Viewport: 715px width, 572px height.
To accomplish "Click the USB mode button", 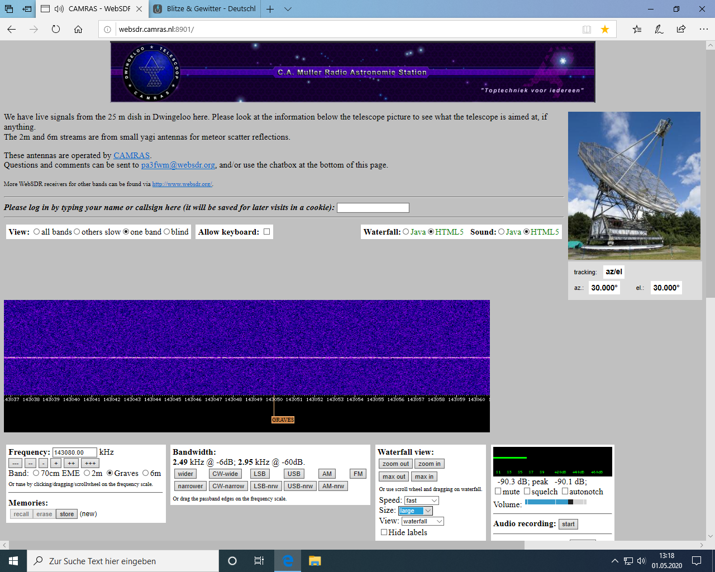I will 294,474.
